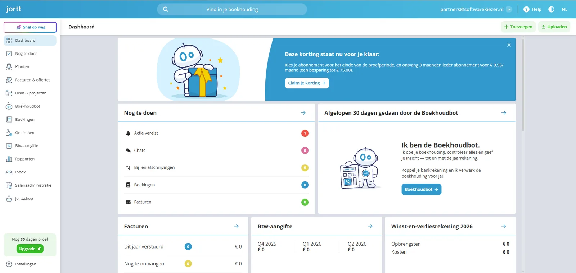Click Nog 30 dagen proef text
This screenshot has height=273, width=576.
tap(30, 239)
